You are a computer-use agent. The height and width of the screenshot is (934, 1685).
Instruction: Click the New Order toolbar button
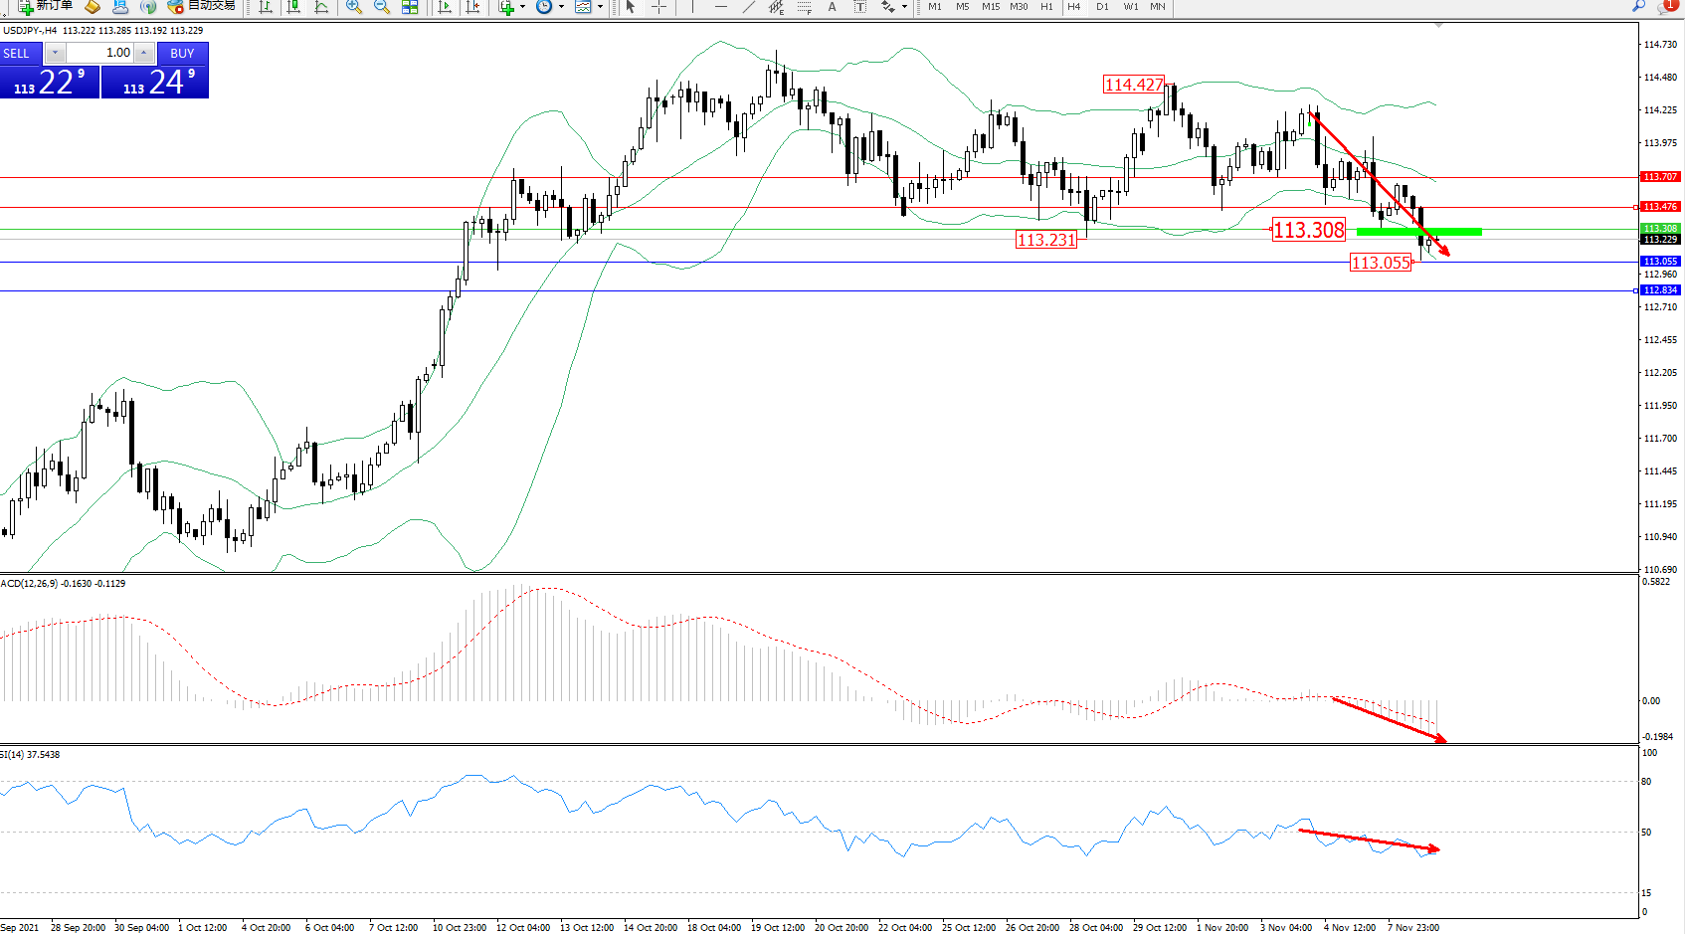tap(46, 6)
